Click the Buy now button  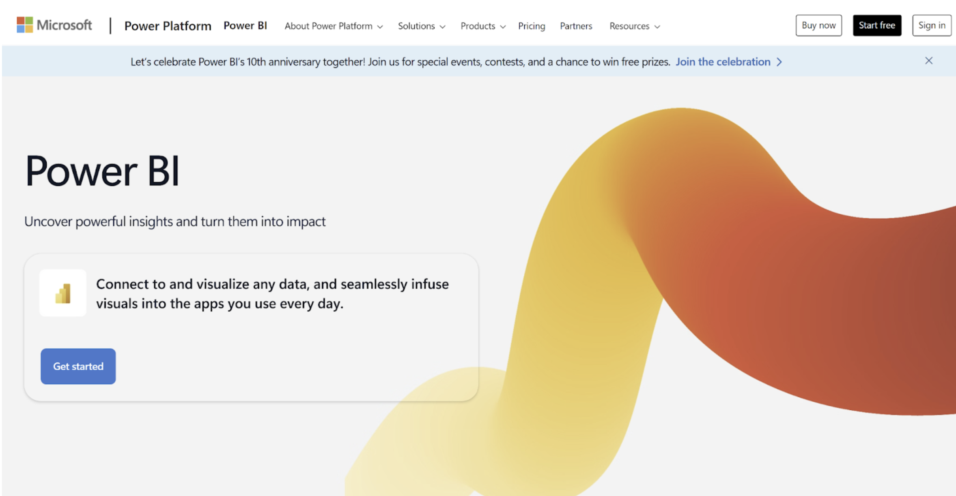pyautogui.click(x=818, y=26)
